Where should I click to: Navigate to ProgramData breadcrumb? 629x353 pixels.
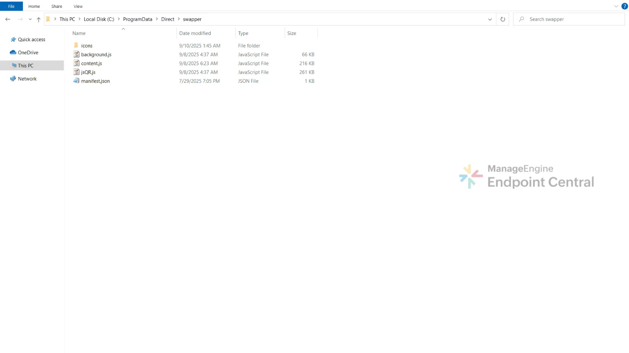138,19
